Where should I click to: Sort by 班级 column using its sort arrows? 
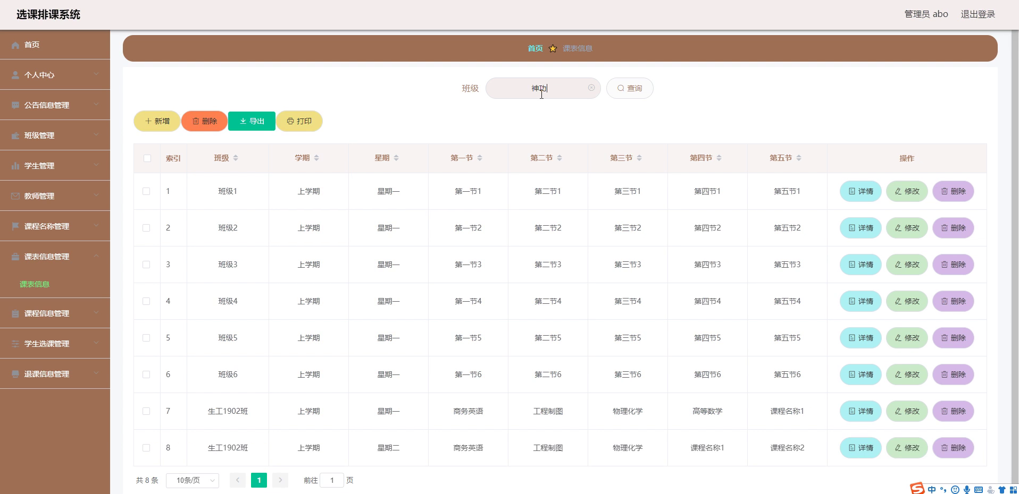tap(236, 158)
